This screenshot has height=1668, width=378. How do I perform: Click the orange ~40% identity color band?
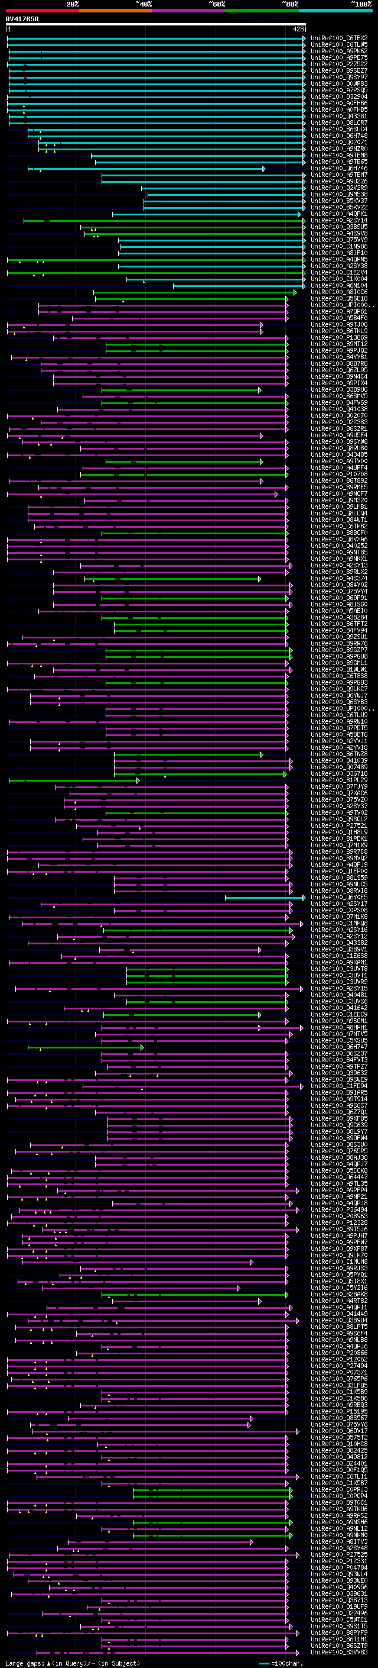click(x=116, y=11)
